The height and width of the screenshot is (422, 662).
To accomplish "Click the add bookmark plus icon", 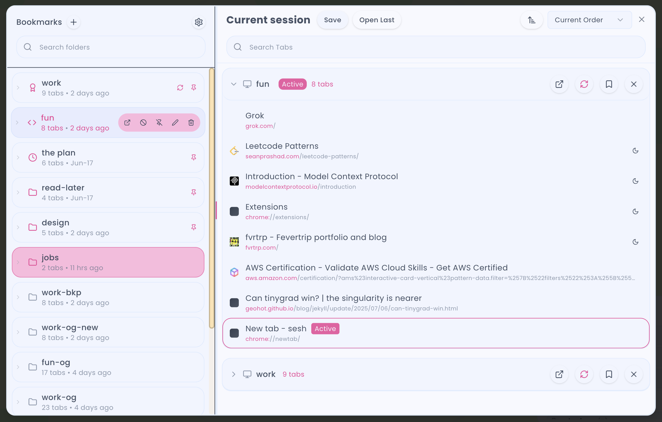I will point(74,22).
